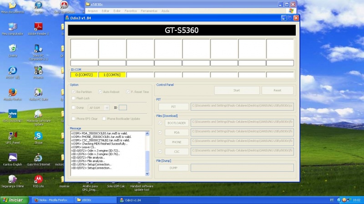Toggle the Auto Reboot checkbox
Screen dimensions: 364x204
coord(100,92)
